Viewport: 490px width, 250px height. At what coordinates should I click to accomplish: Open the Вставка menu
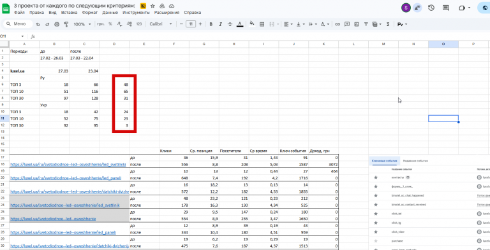point(70,13)
